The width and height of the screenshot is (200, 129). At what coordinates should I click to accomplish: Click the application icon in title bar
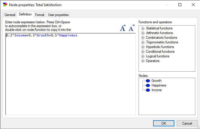5,5
